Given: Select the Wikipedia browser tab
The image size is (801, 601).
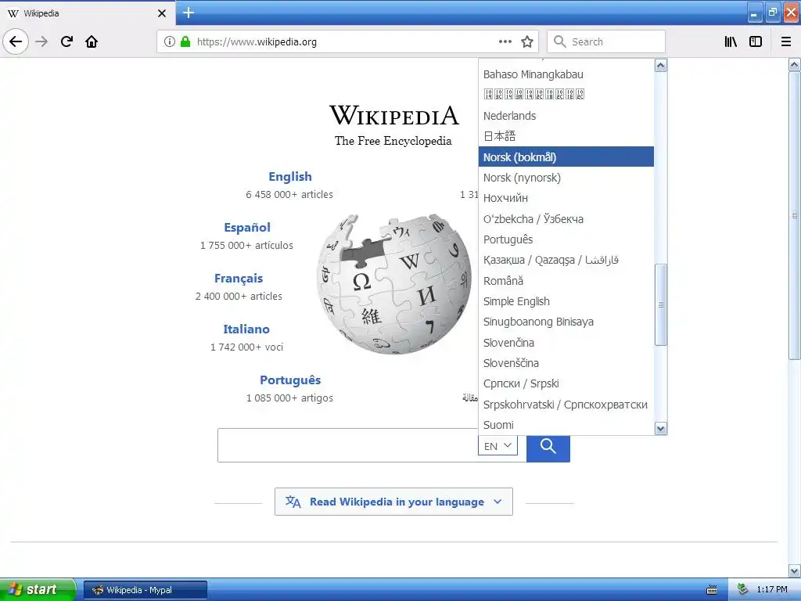Looking at the screenshot, I should (x=87, y=13).
